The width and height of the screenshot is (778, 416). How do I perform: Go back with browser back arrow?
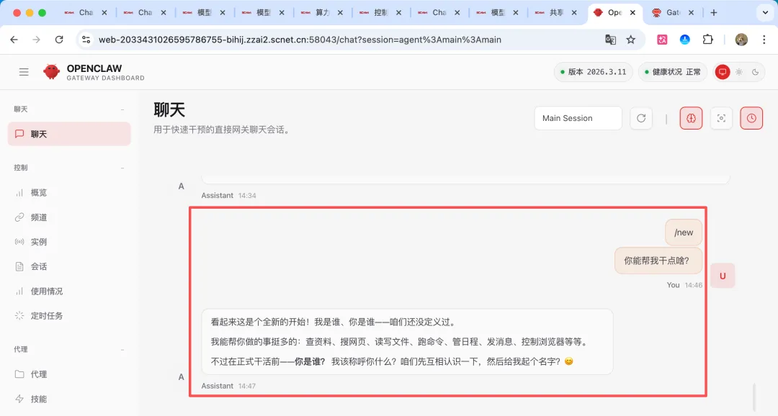pyautogui.click(x=14, y=40)
